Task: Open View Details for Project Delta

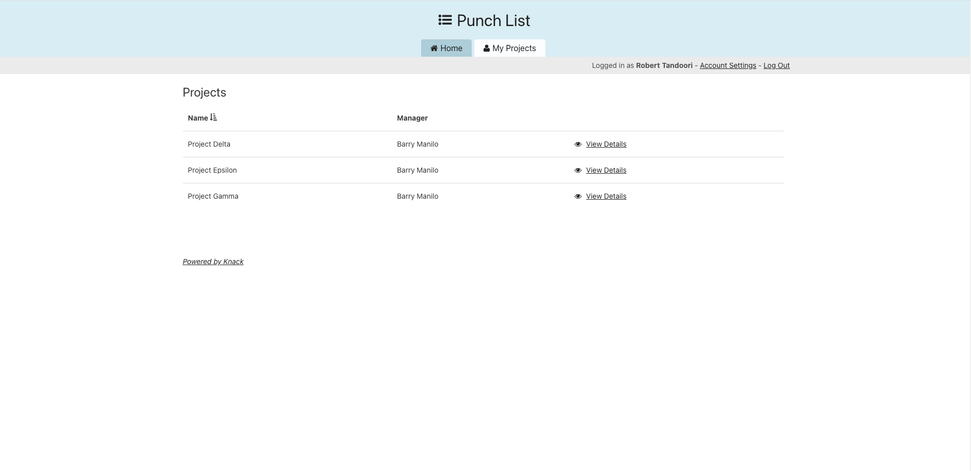Action: pyautogui.click(x=606, y=144)
